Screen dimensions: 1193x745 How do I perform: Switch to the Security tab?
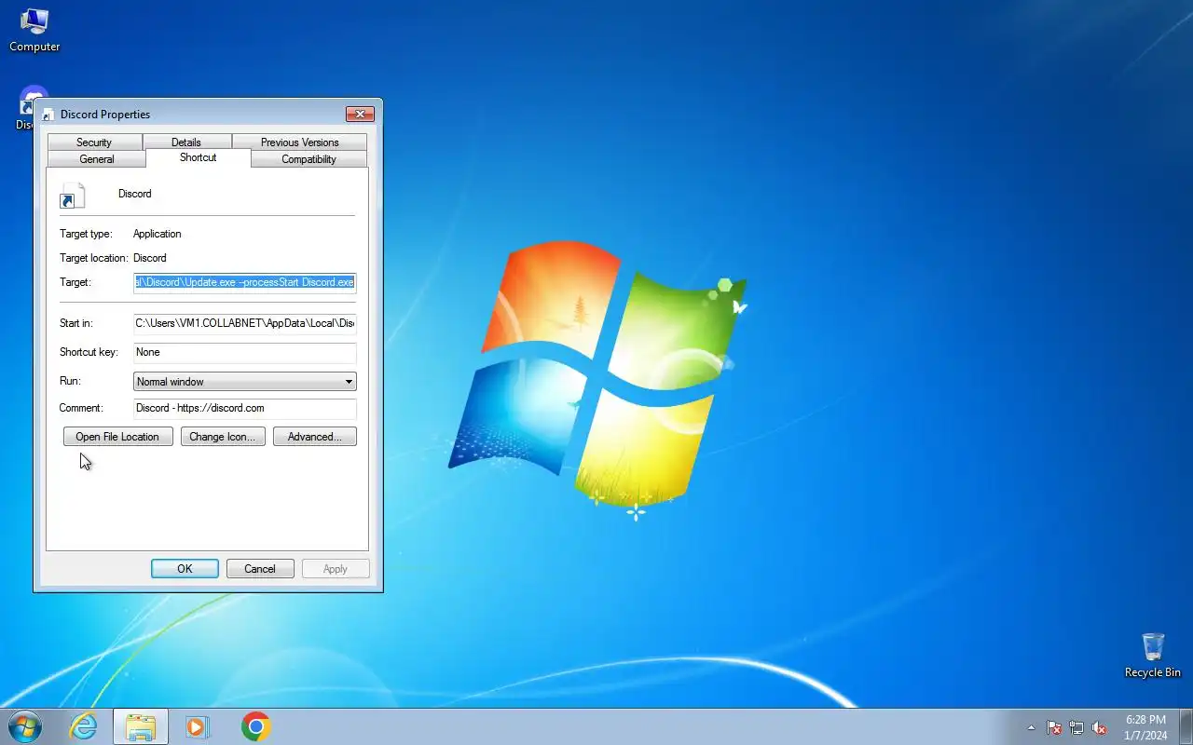pyautogui.click(x=94, y=142)
